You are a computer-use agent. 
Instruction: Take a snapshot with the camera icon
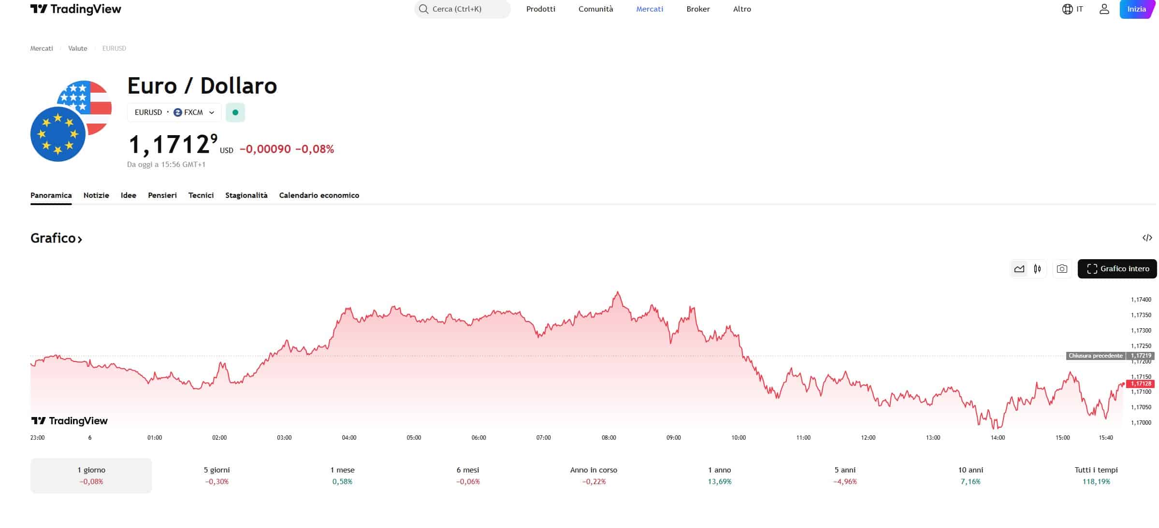[1062, 269]
